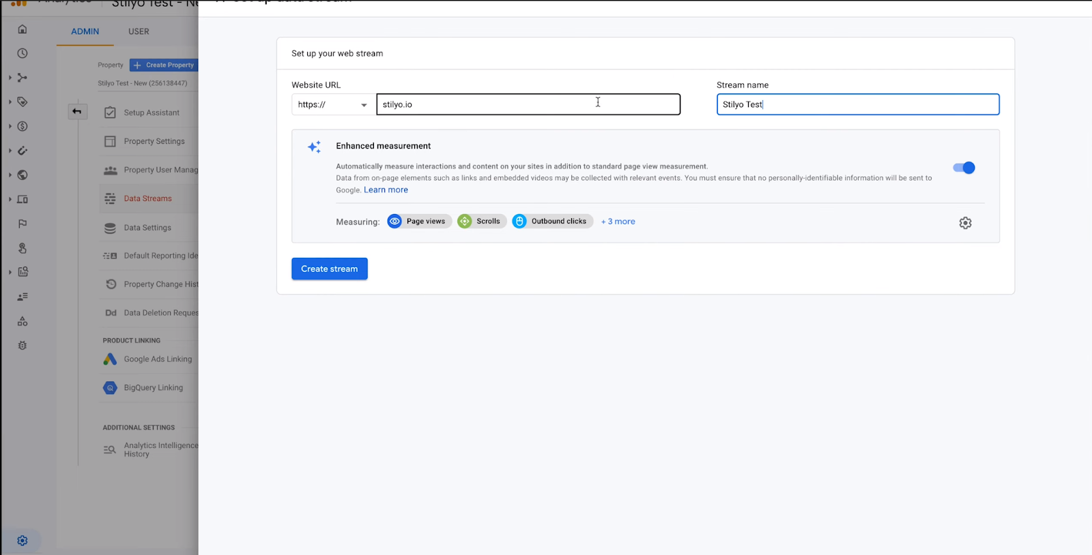Open the https:// protocol dropdown

(333, 104)
